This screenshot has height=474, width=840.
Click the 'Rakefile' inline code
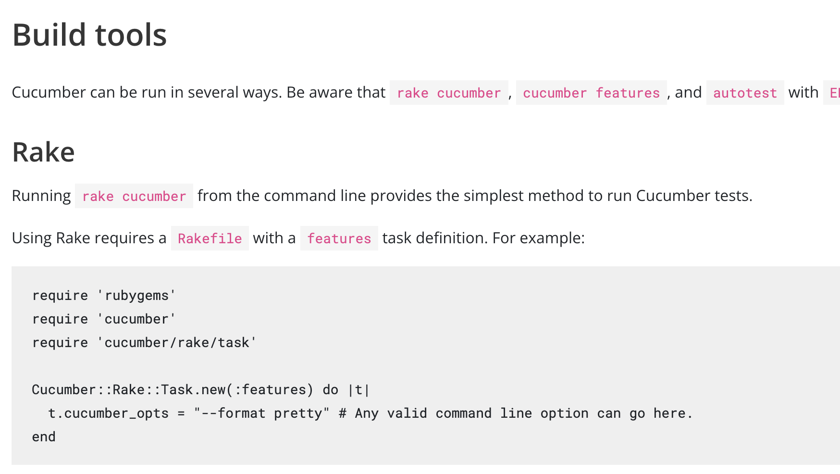tap(210, 238)
